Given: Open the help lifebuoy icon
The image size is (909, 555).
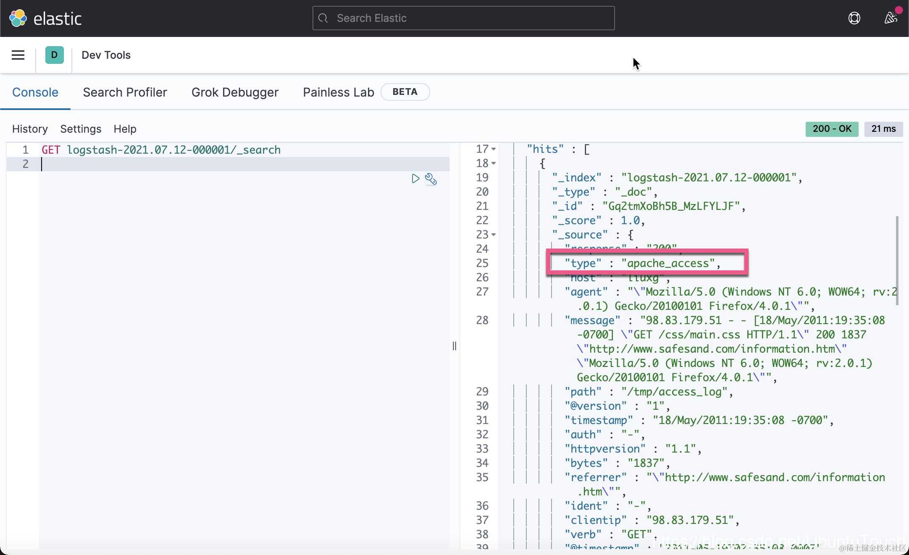Looking at the screenshot, I should pyautogui.click(x=854, y=18).
